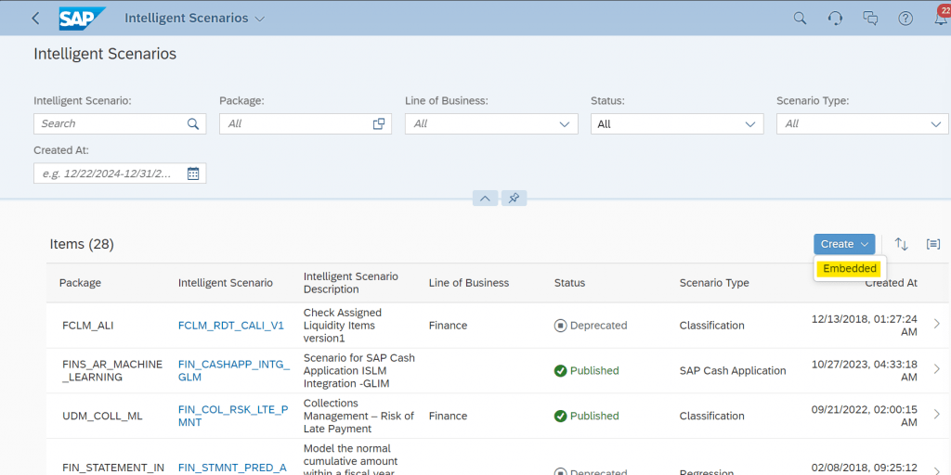The height and width of the screenshot is (475, 951).
Task: Open the help question mark icon
Action: click(x=905, y=19)
